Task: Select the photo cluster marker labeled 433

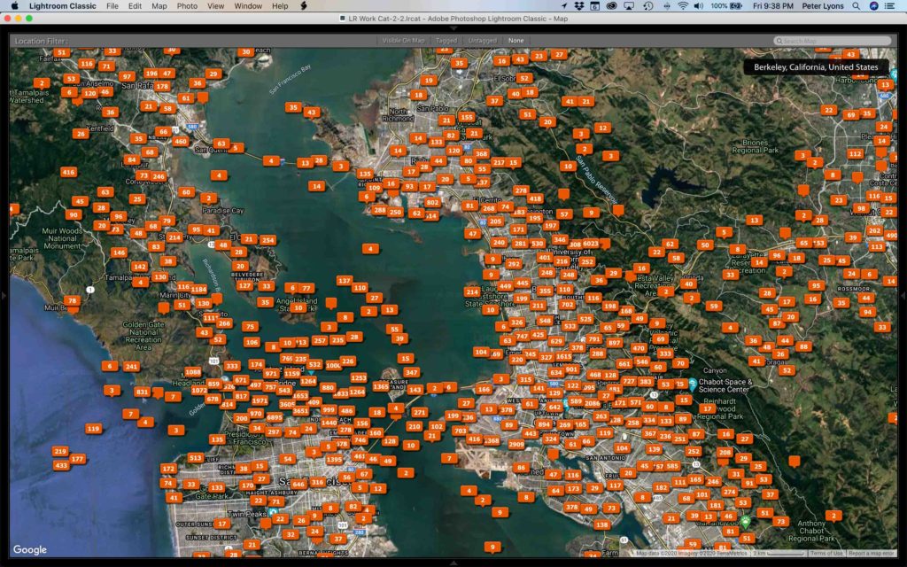Action: (61, 465)
